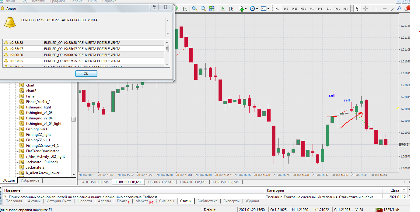Toggle the chart shift icon
Viewport: 420px width, 212px height.
(x=231, y=9)
